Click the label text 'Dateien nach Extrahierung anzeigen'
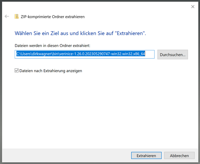Viewport: 200px width, 164px height. [x=51, y=71]
